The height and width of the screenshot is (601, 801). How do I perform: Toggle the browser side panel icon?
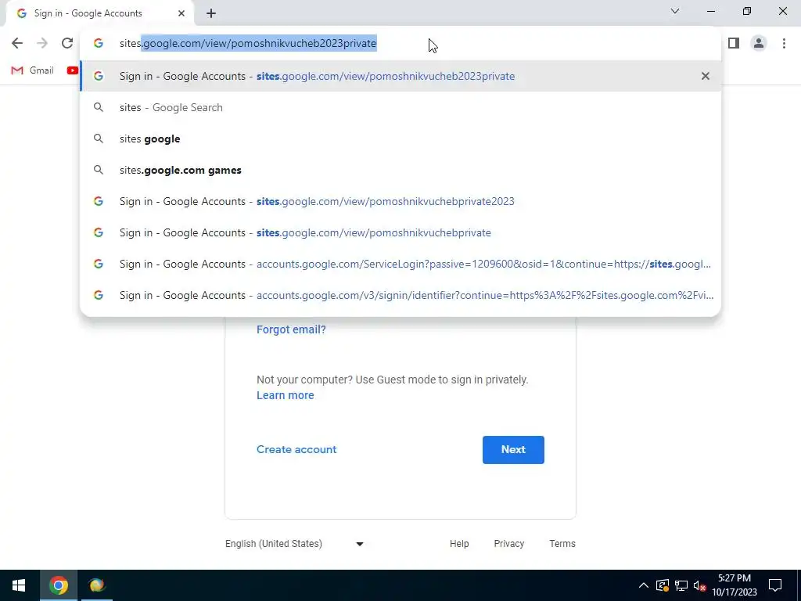click(734, 44)
